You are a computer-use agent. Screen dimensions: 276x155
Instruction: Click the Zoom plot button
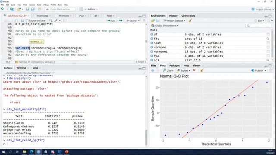[168, 71]
